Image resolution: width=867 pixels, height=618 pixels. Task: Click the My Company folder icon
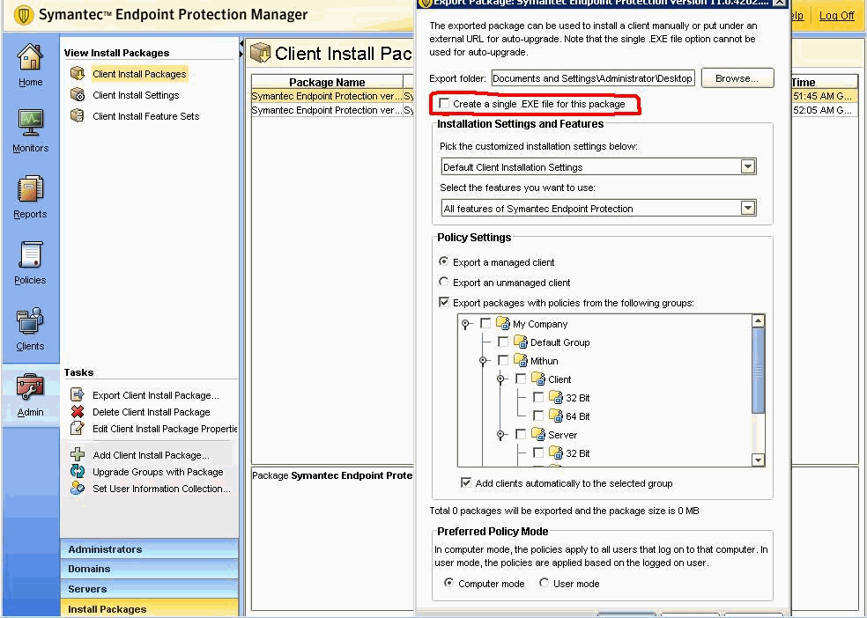502,323
